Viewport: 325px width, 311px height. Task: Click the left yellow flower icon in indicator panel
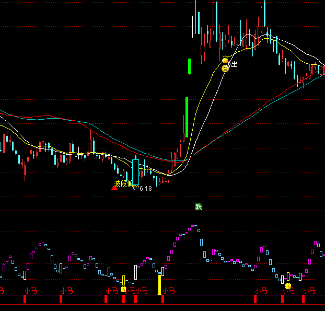(x=123, y=289)
